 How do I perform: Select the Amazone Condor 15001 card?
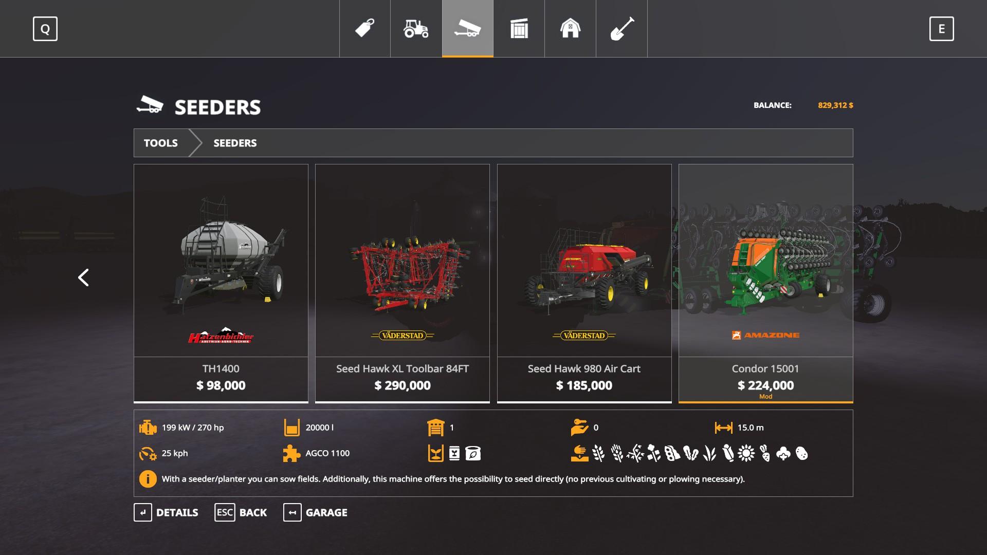pyautogui.click(x=766, y=284)
